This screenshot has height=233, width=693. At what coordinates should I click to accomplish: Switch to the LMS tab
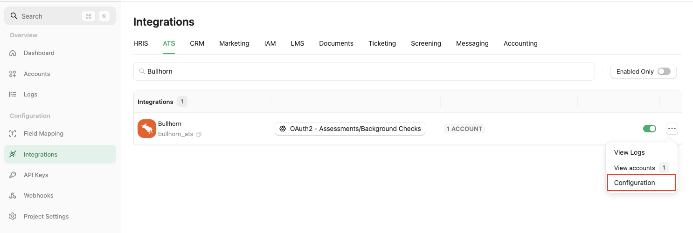click(298, 43)
